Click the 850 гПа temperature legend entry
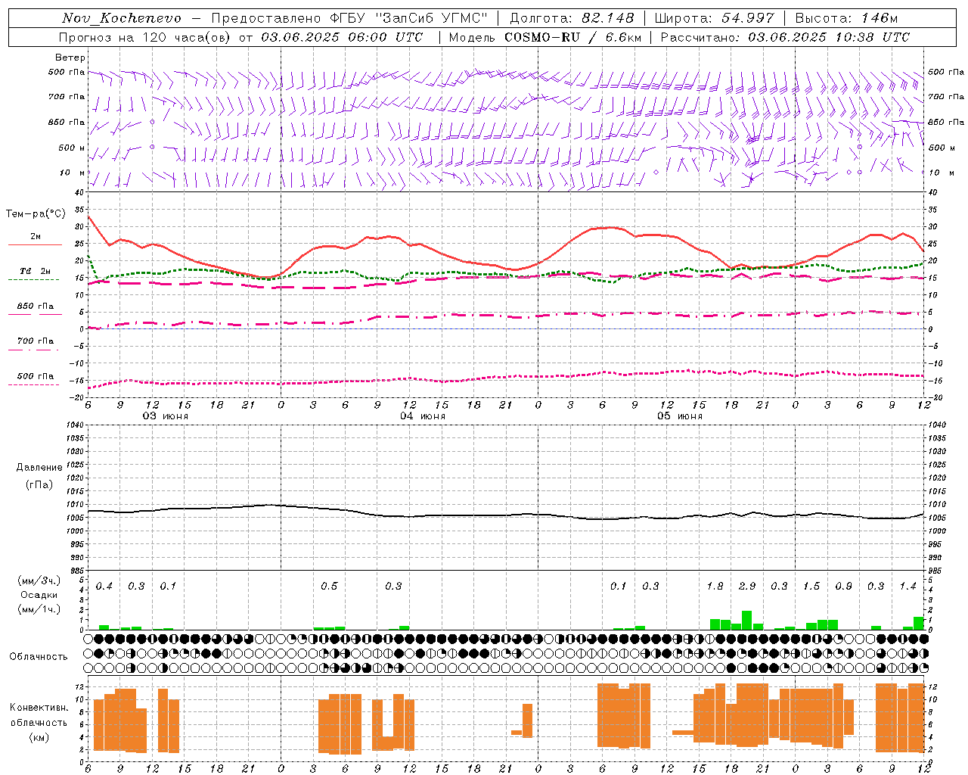Screen dimensions: 968x775 pyautogui.click(x=36, y=307)
